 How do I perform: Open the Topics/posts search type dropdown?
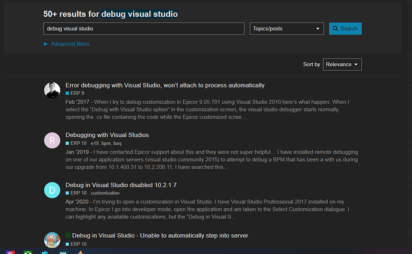[x=287, y=29]
